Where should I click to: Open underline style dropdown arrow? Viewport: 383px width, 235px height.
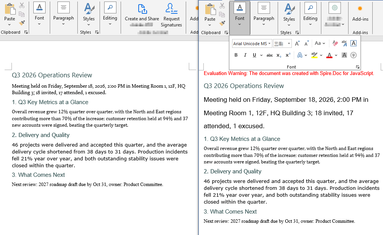coord(261,55)
